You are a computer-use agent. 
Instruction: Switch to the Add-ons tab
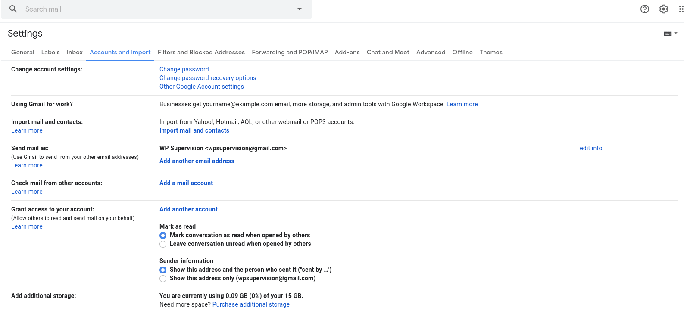[347, 52]
